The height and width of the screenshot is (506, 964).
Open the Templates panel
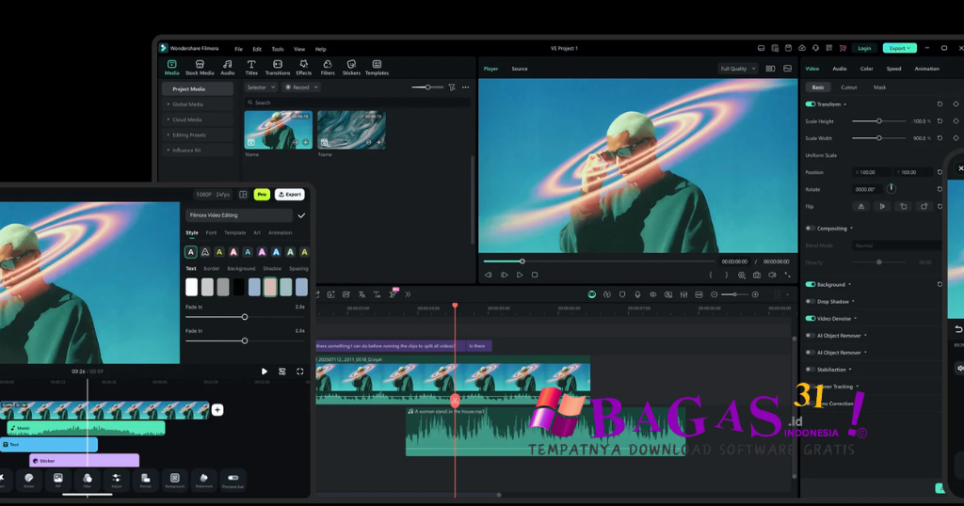click(377, 68)
